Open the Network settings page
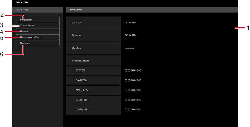Viewport: 250px width, 127px height. (37, 31)
